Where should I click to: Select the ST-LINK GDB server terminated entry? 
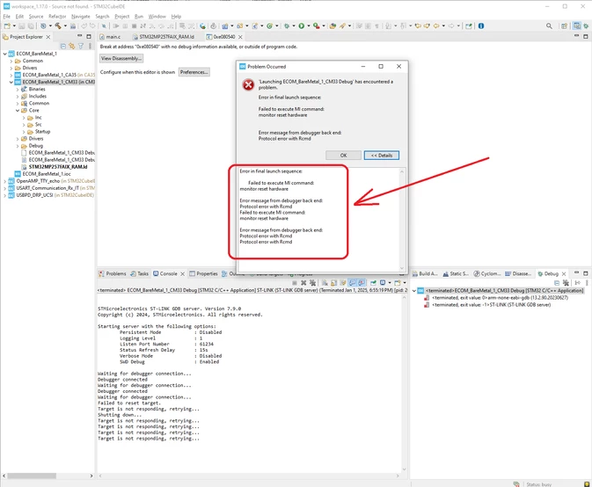(491, 305)
